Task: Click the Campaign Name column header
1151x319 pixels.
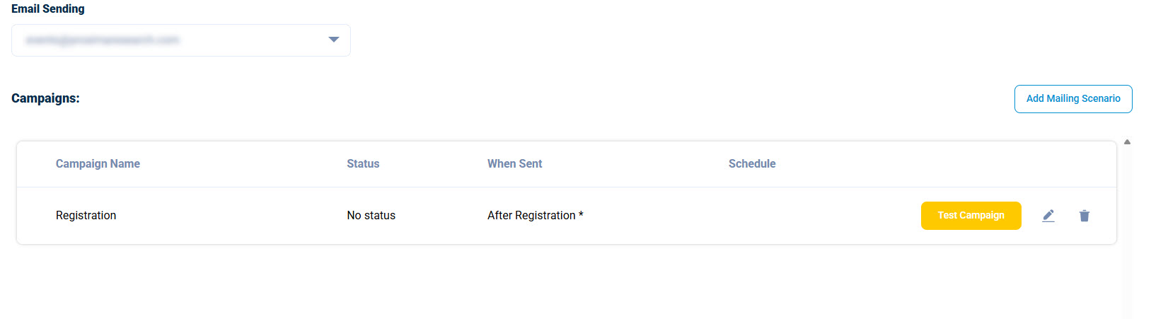Action: point(98,164)
